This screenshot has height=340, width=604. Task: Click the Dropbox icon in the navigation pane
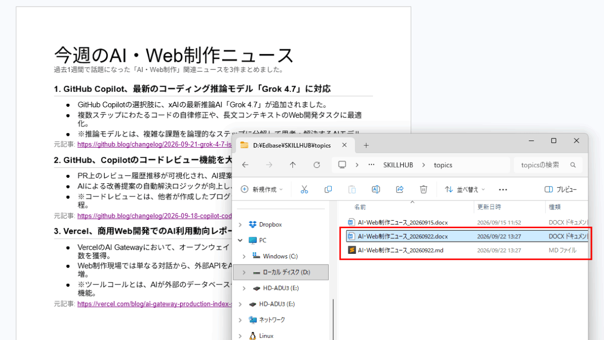point(253,225)
